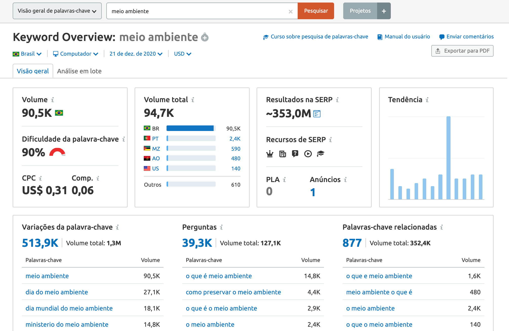The height and width of the screenshot is (331, 509).
Task: Click the Perguntas info icon
Action: coord(221,227)
